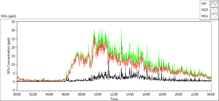Click the NO2 plot legend line icon
Viewport: 219px width, 101px height.
[214, 10]
